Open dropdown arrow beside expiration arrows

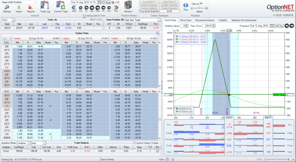10,38
